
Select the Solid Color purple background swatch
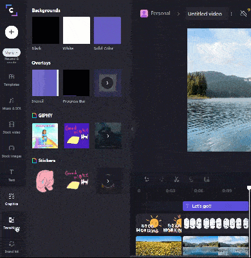pos(107,30)
